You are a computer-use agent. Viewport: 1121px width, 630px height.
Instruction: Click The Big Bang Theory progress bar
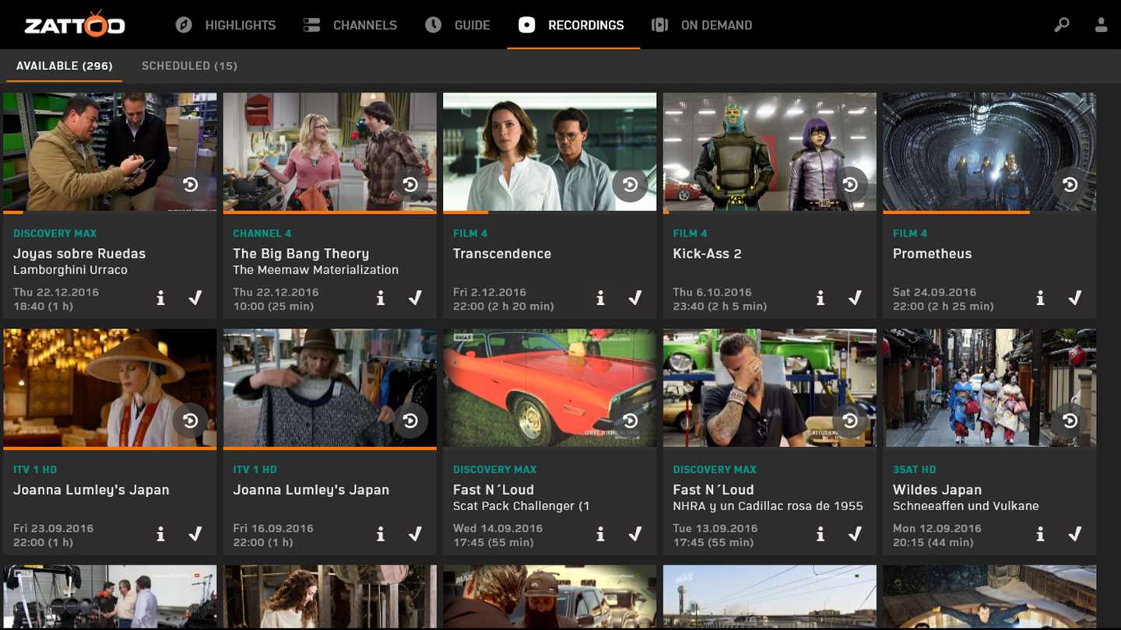click(x=330, y=212)
